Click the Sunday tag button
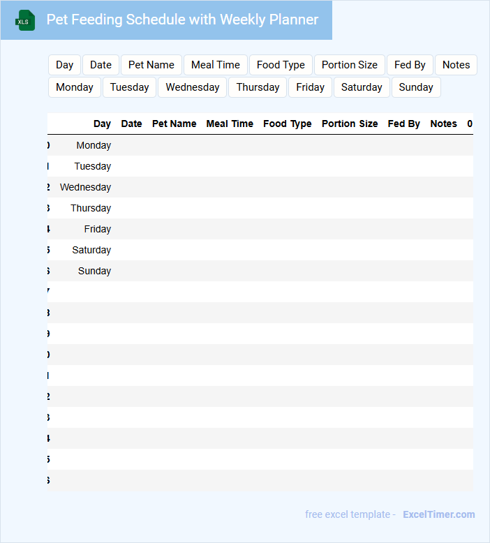Screen dimensions: 490x543 point(416,87)
